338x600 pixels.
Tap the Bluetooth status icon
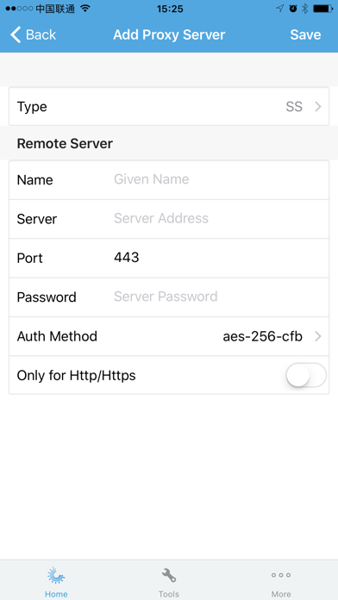pos(304,9)
